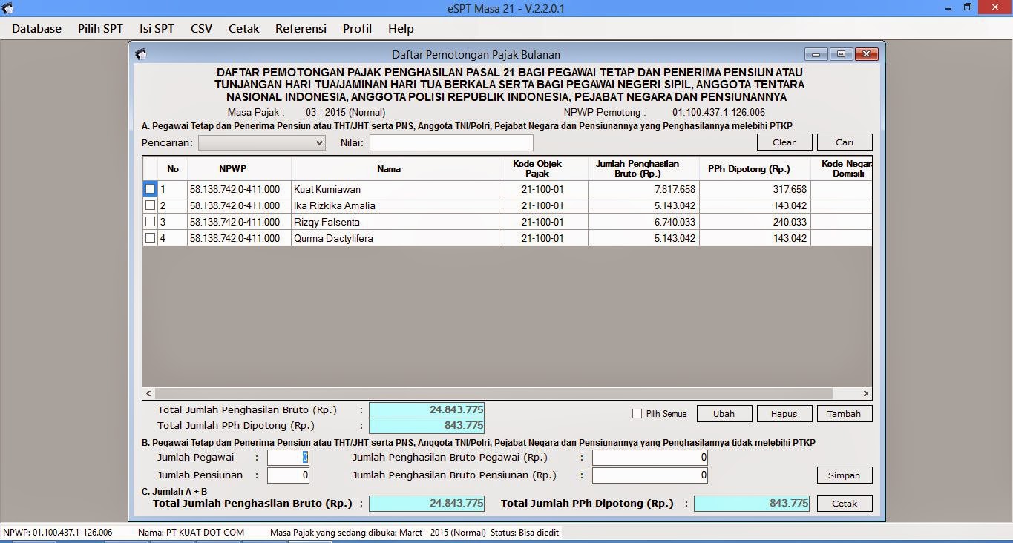Open the Referensi menu
1013x543 pixels.
pyautogui.click(x=301, y=28)
